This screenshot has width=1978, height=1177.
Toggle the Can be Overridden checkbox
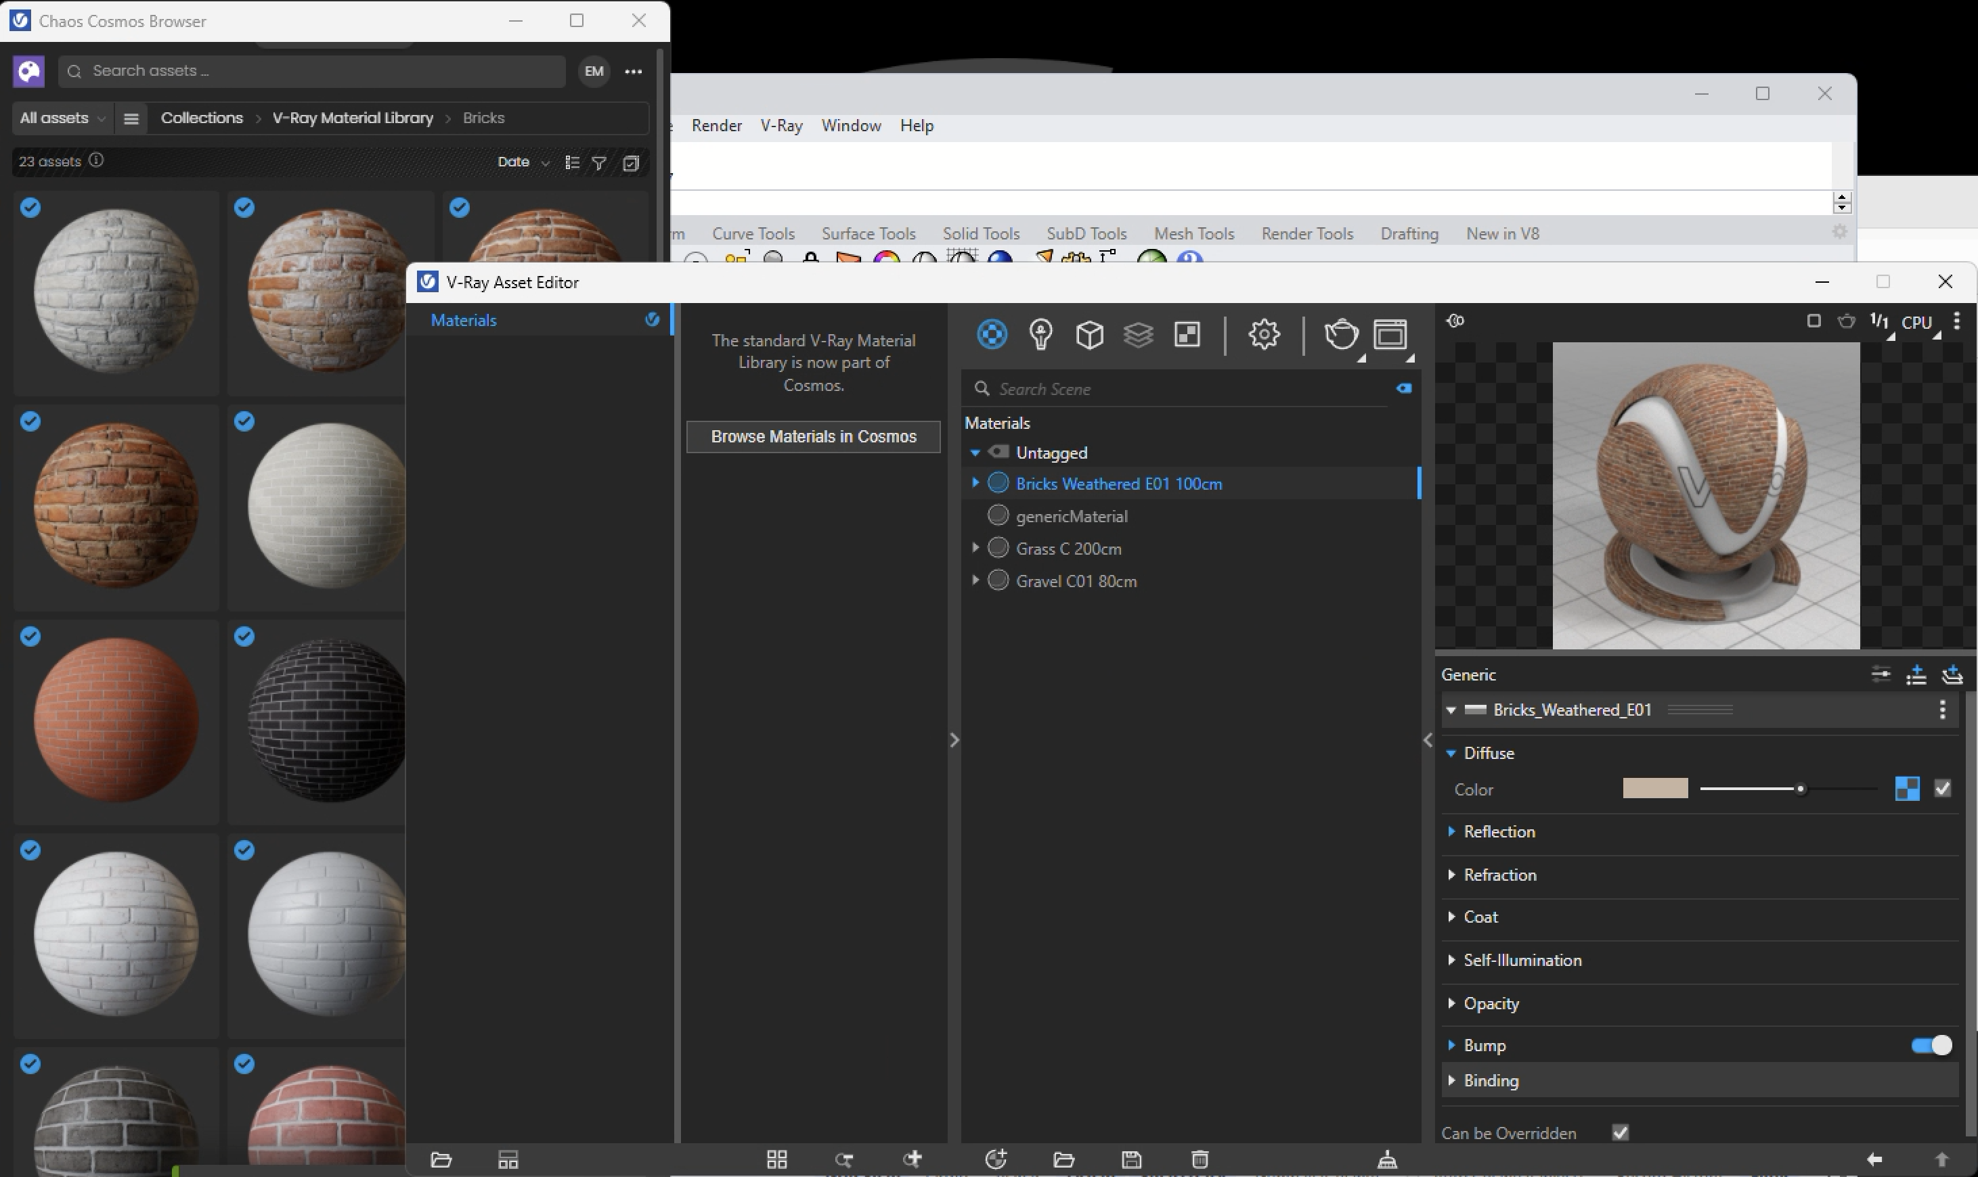[1620, 1132]
